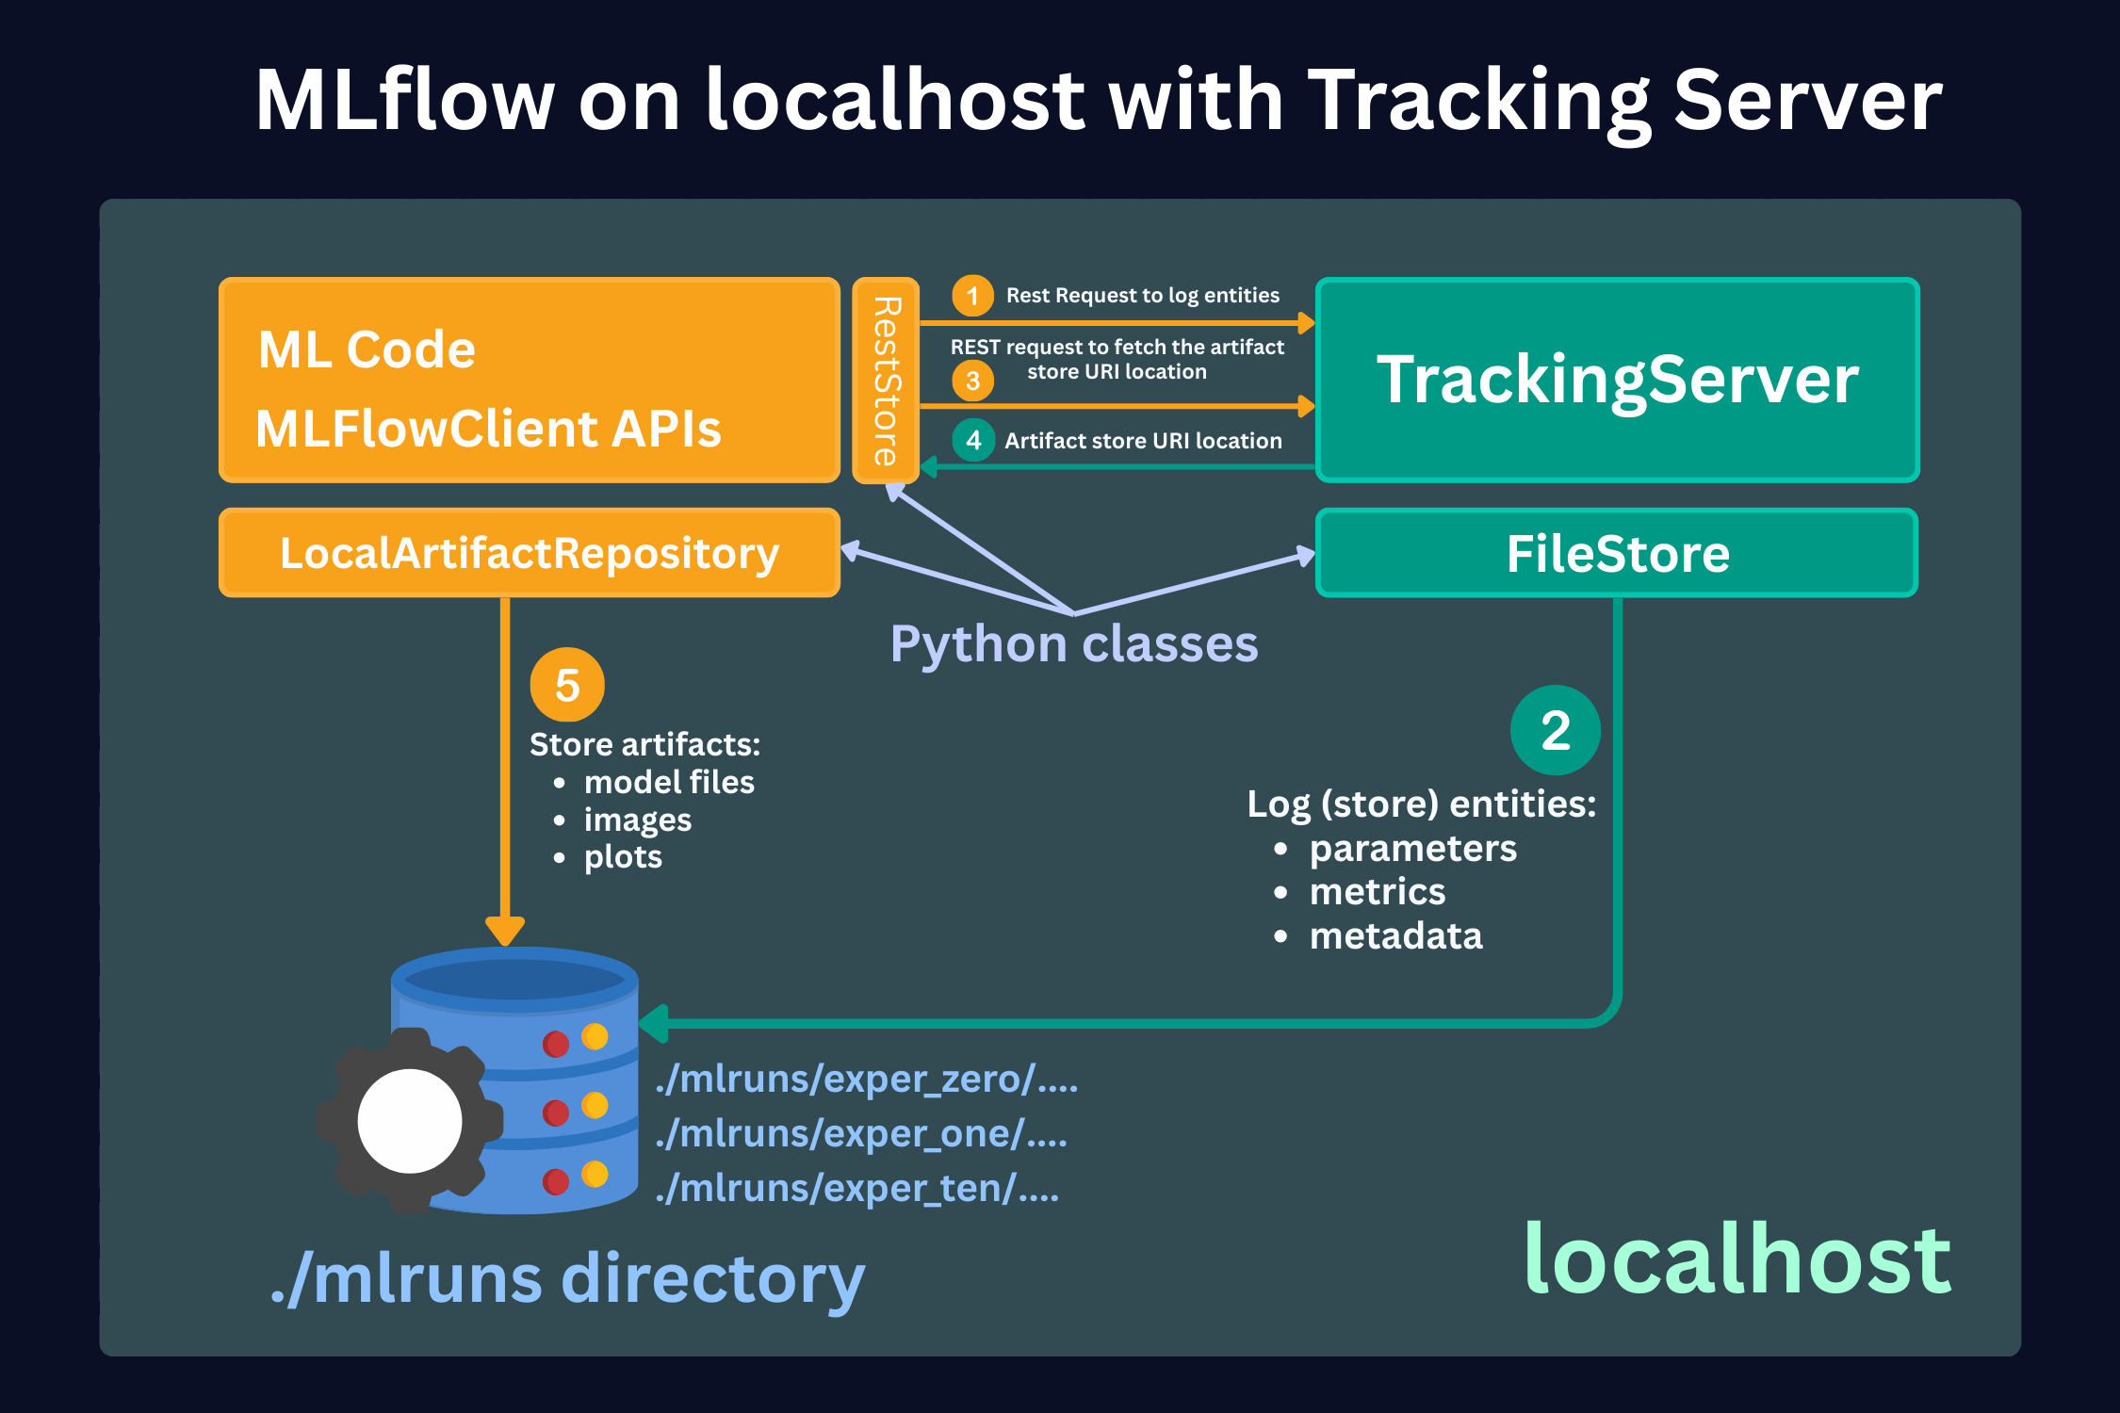Click the ./mlruns directory caption
This screenshot has width=2120, height=1413.
pyautogui.click(x=567, y=1279)
